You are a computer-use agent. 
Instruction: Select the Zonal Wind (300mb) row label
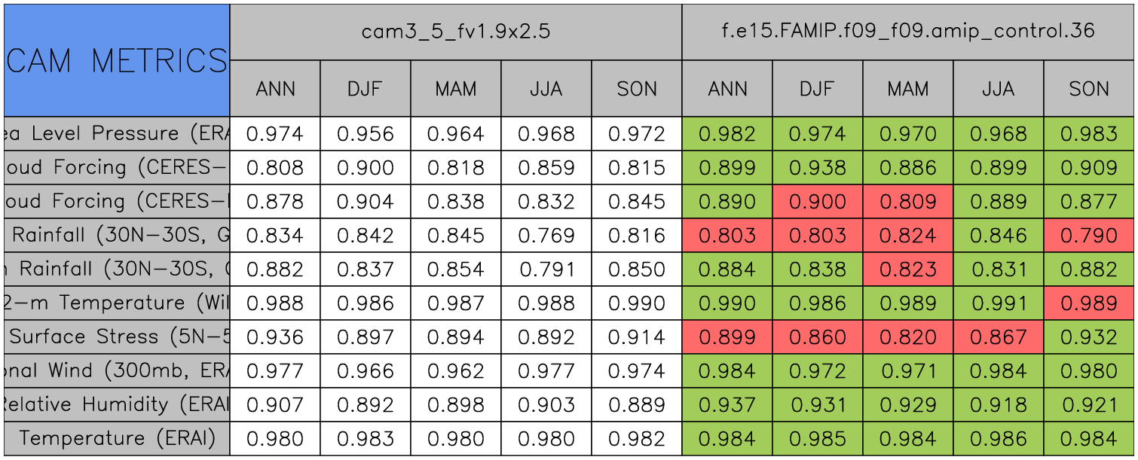point(117,370)
